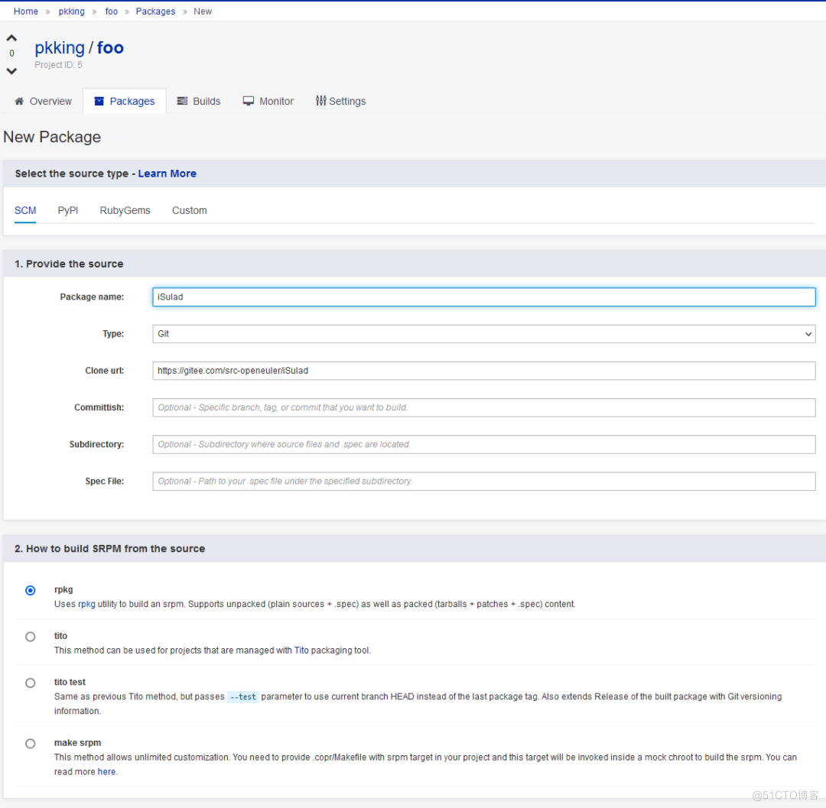
Task: Click the '--test' code snippet
Action: click(243, 697)
